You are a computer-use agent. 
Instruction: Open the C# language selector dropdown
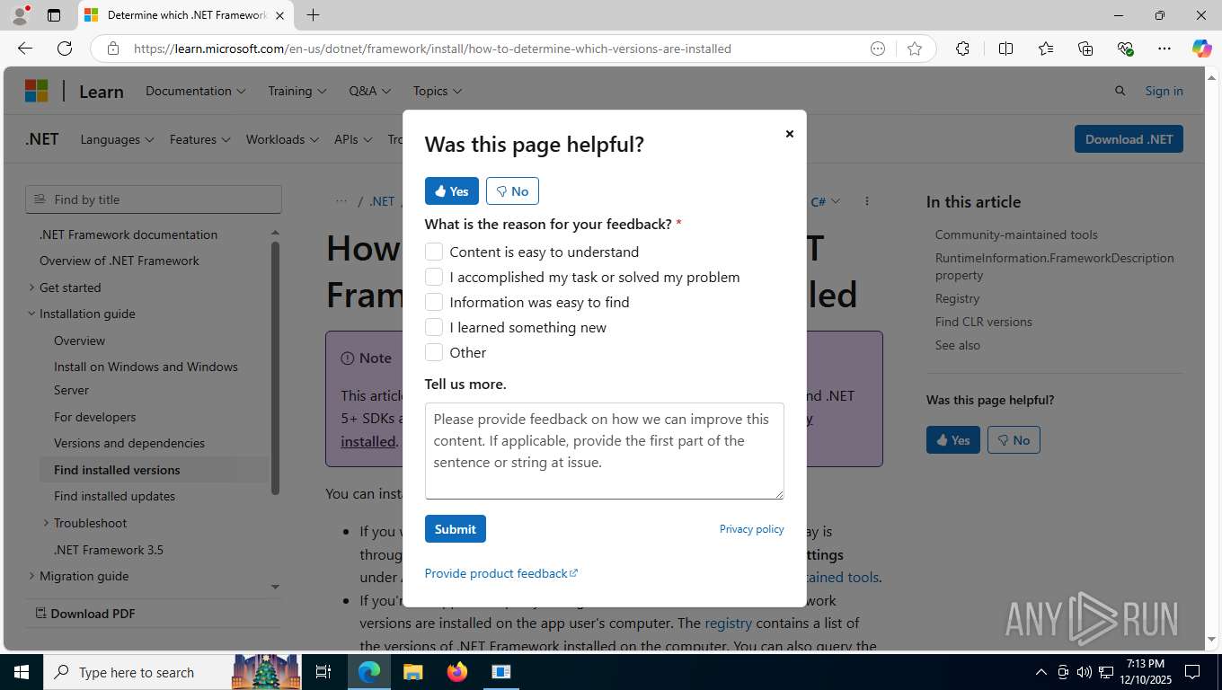coord(826,201)
